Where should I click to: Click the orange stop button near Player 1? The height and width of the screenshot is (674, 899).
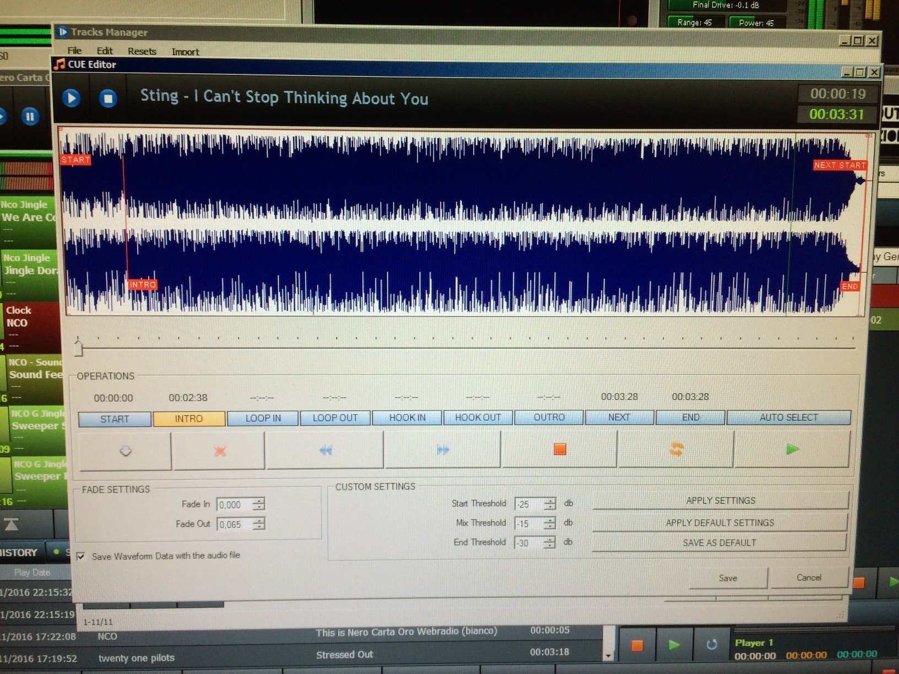click(x=637, y=645)
